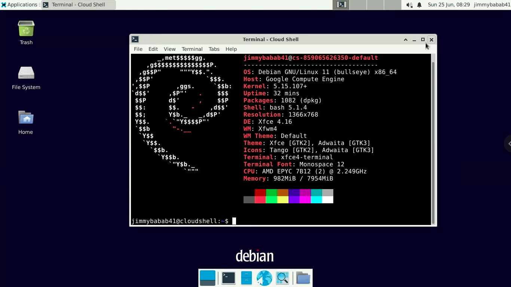Click the Terminal Font value 'Monospace 12'
The height and width of the screenshot is (287, 511).
coord(322,164)
